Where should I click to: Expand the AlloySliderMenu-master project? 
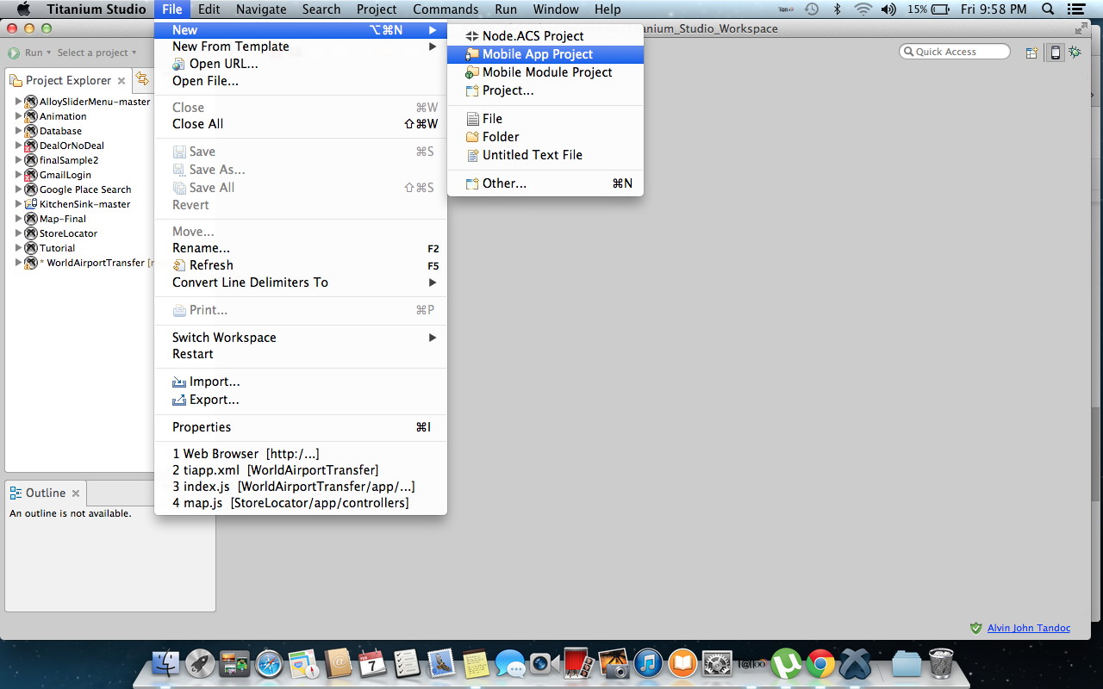pyautogui.click(x=18, y=102)
